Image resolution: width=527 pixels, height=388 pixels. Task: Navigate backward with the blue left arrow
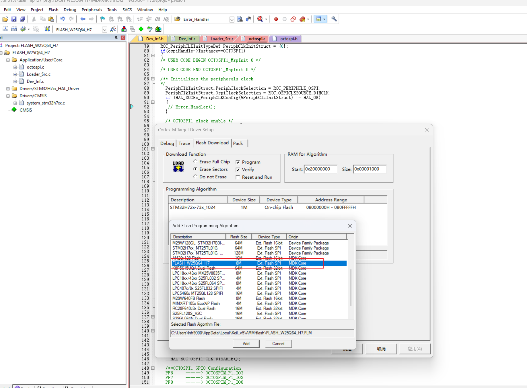click(x=83, y=19)
